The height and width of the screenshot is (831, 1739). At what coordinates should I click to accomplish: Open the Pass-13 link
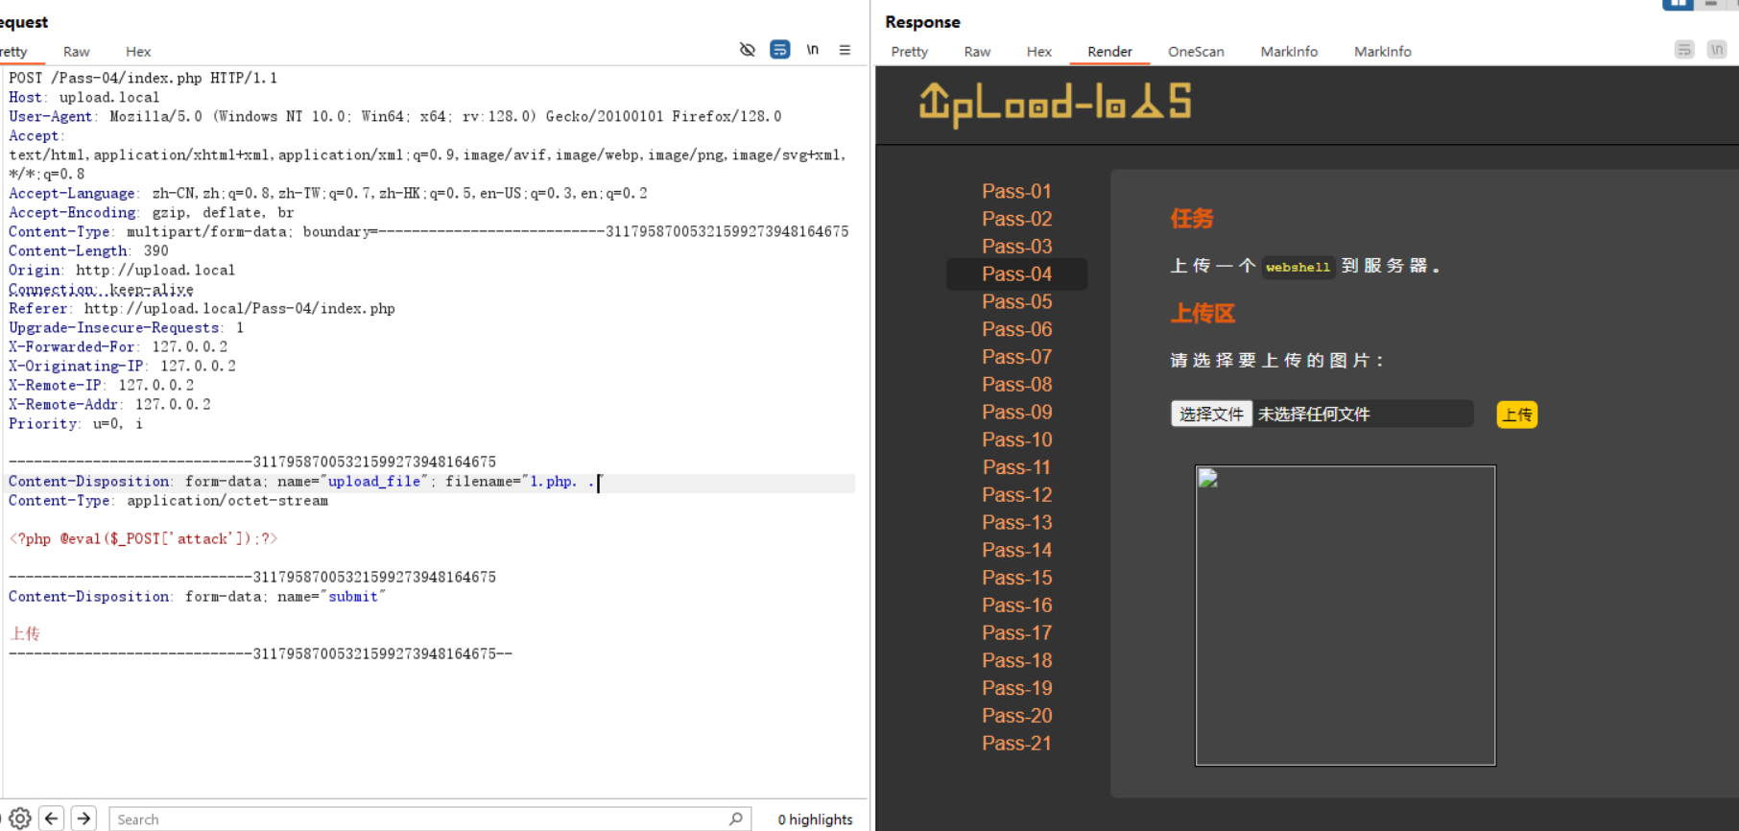point(1017,523)
